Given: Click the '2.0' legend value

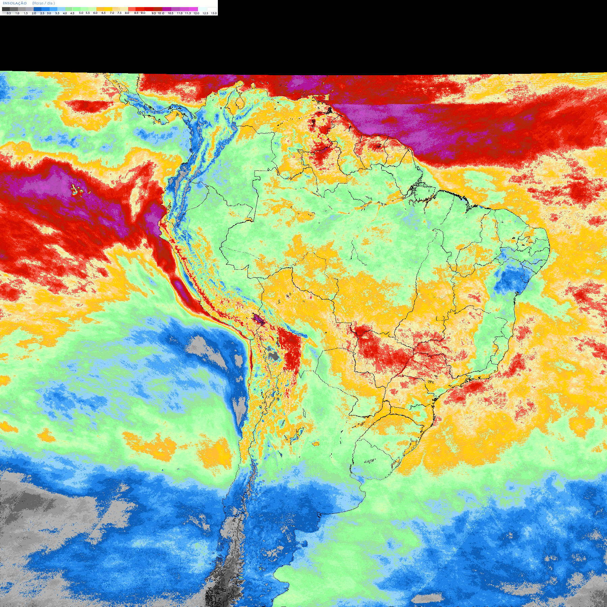Looking at the screenshot, I should point(34,13).
